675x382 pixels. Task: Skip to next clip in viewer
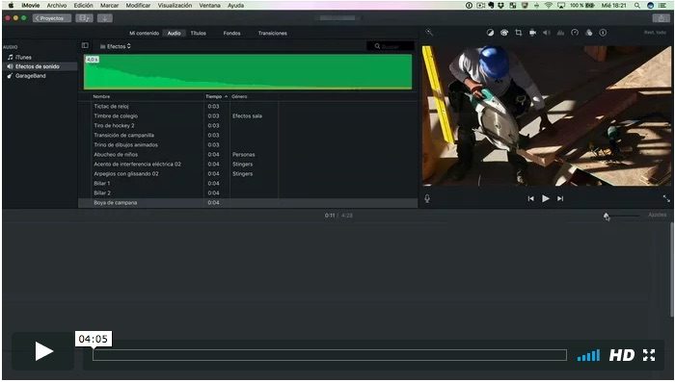tap(560, 198)
